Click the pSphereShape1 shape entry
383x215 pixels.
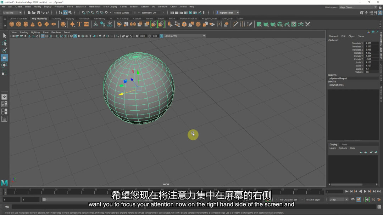[338, 79]
